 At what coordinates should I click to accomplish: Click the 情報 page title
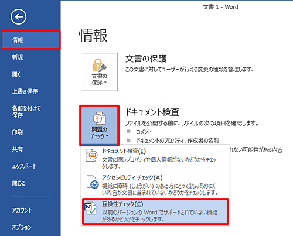coord(93,36)
